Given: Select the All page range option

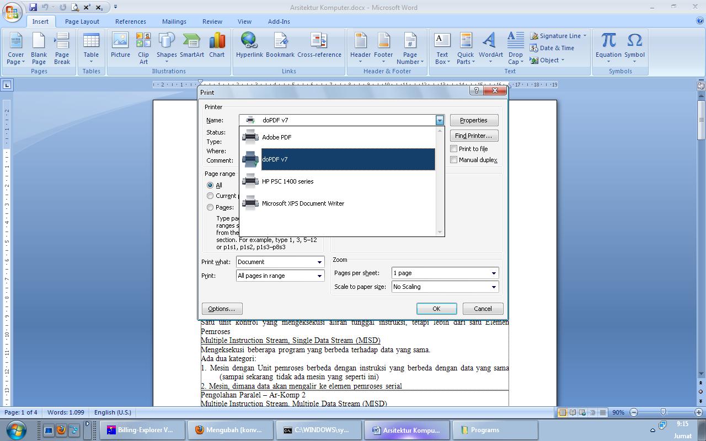Looking at the screenshot, I should [x=210, y=185].
